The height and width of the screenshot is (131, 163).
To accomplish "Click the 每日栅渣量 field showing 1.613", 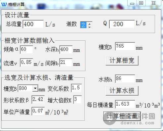I will [125, 104].
